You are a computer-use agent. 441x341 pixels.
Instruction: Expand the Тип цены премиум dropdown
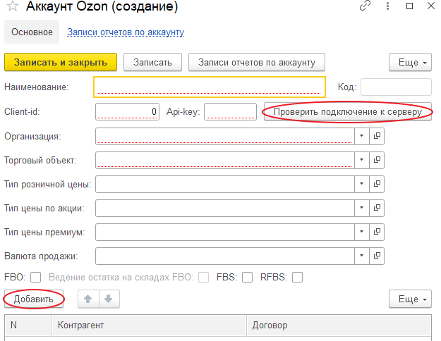362,232
